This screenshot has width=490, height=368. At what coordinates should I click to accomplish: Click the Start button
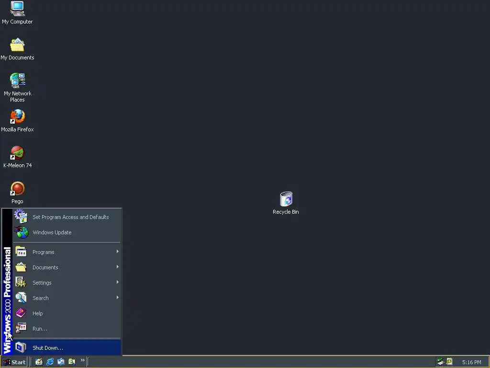tap(14, 362)
